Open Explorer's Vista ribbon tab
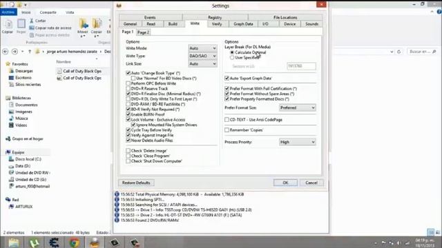The height and width of the screenshot is (248, 442). (x=70, y=12)
